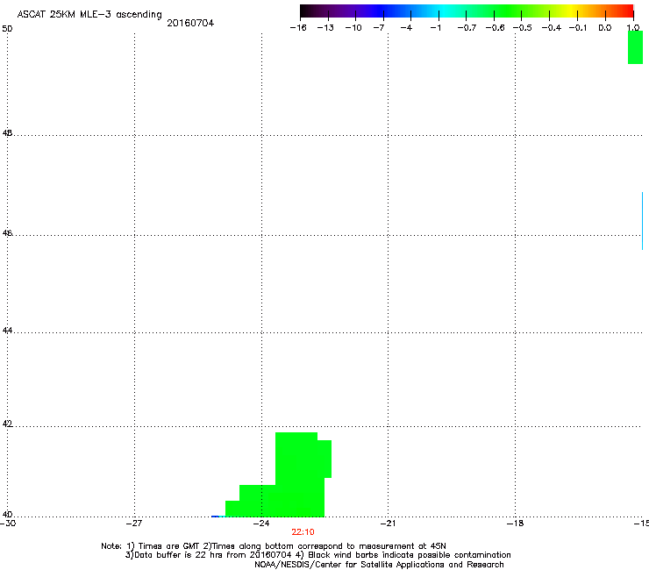Click the -21 longitude axis label
Viewport: 649px width, 570px height.
pyautogui.click(x=388, y=524)
